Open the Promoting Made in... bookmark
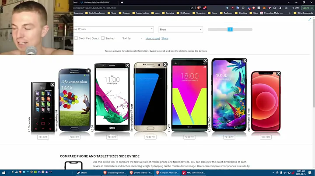 pyautogui.click(x=271, y=13)
